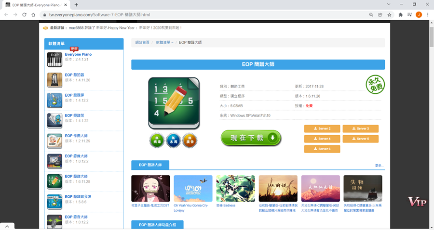The image size is (434, 230).
Task: Open the EOP 節拍器 link text
Action: coord(74,75)
